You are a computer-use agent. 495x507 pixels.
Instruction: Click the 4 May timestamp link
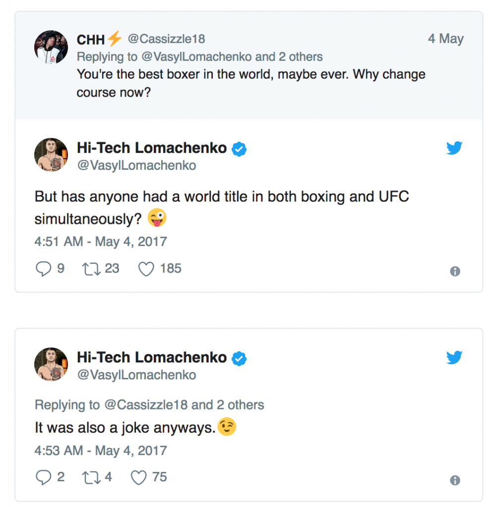(x=445, y=39)
